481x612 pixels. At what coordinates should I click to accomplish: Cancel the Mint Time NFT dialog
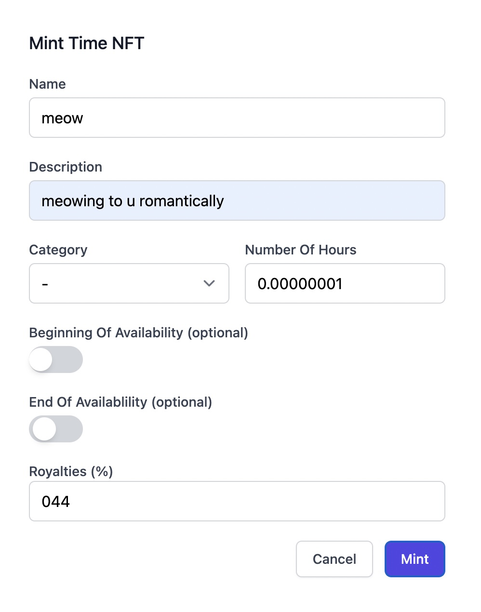click(334, 559)
